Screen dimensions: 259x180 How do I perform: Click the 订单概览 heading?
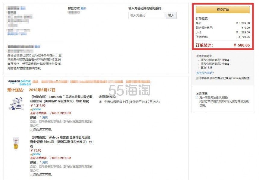click(202, 18)
